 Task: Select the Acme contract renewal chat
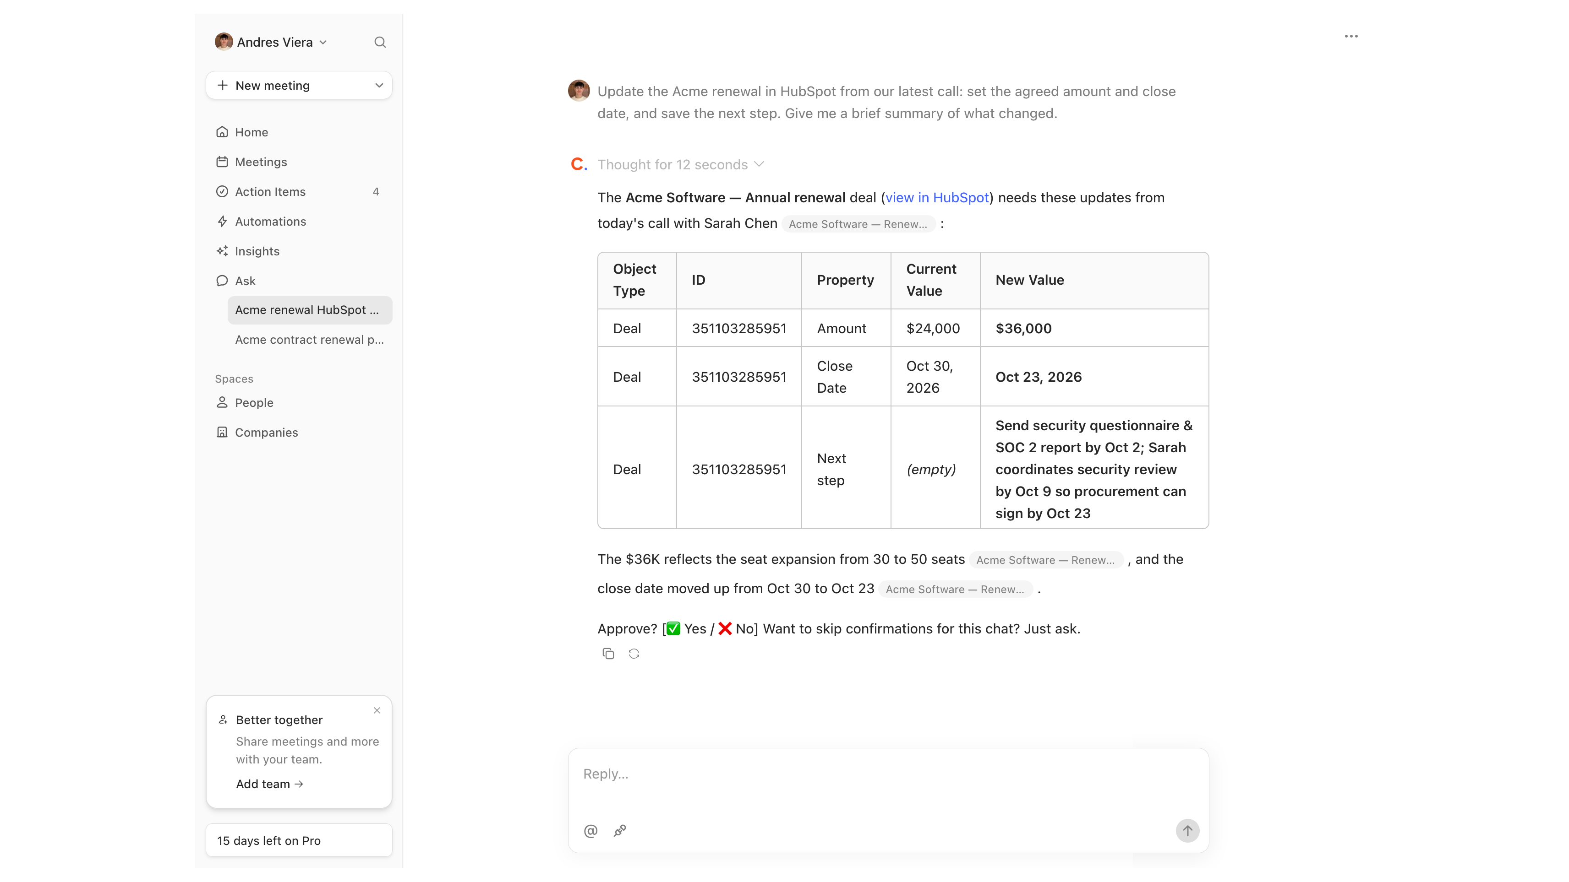pos(309,340)
